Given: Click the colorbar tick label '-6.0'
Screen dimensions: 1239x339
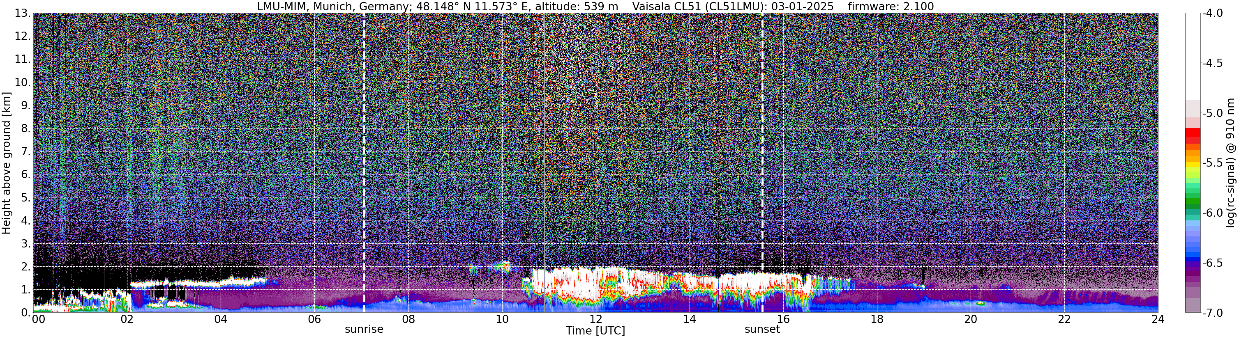Looking at the screenshot, I should point(1213,213).
